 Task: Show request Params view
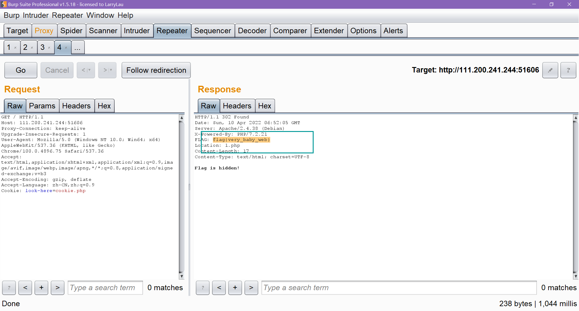point(42,106)
